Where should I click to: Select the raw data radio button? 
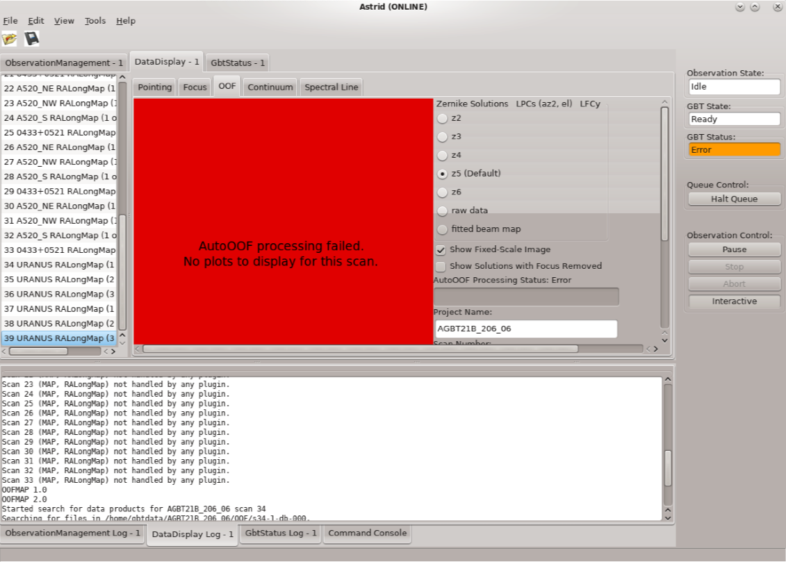(442, 211)
